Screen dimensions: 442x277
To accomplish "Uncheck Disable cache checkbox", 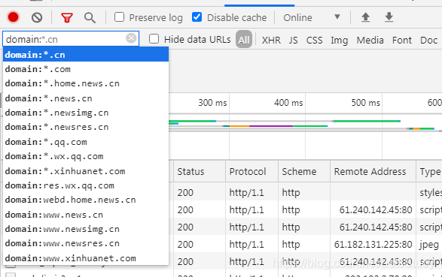I will [x=197, y=17].
